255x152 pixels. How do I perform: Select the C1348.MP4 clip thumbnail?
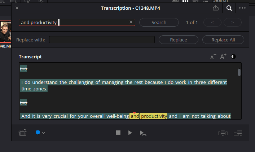point(5,31)
